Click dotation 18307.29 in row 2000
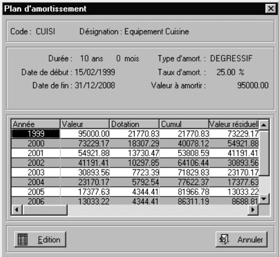Screen dimensions: 279x257 tap(135, 143)
